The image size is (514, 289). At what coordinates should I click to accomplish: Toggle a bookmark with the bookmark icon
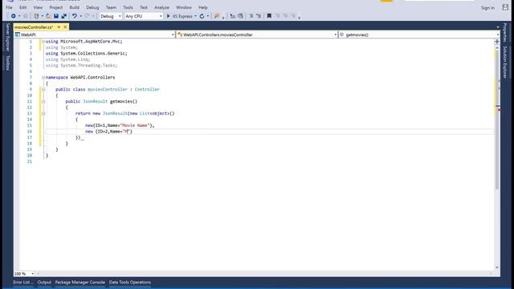tap(269, 16)
